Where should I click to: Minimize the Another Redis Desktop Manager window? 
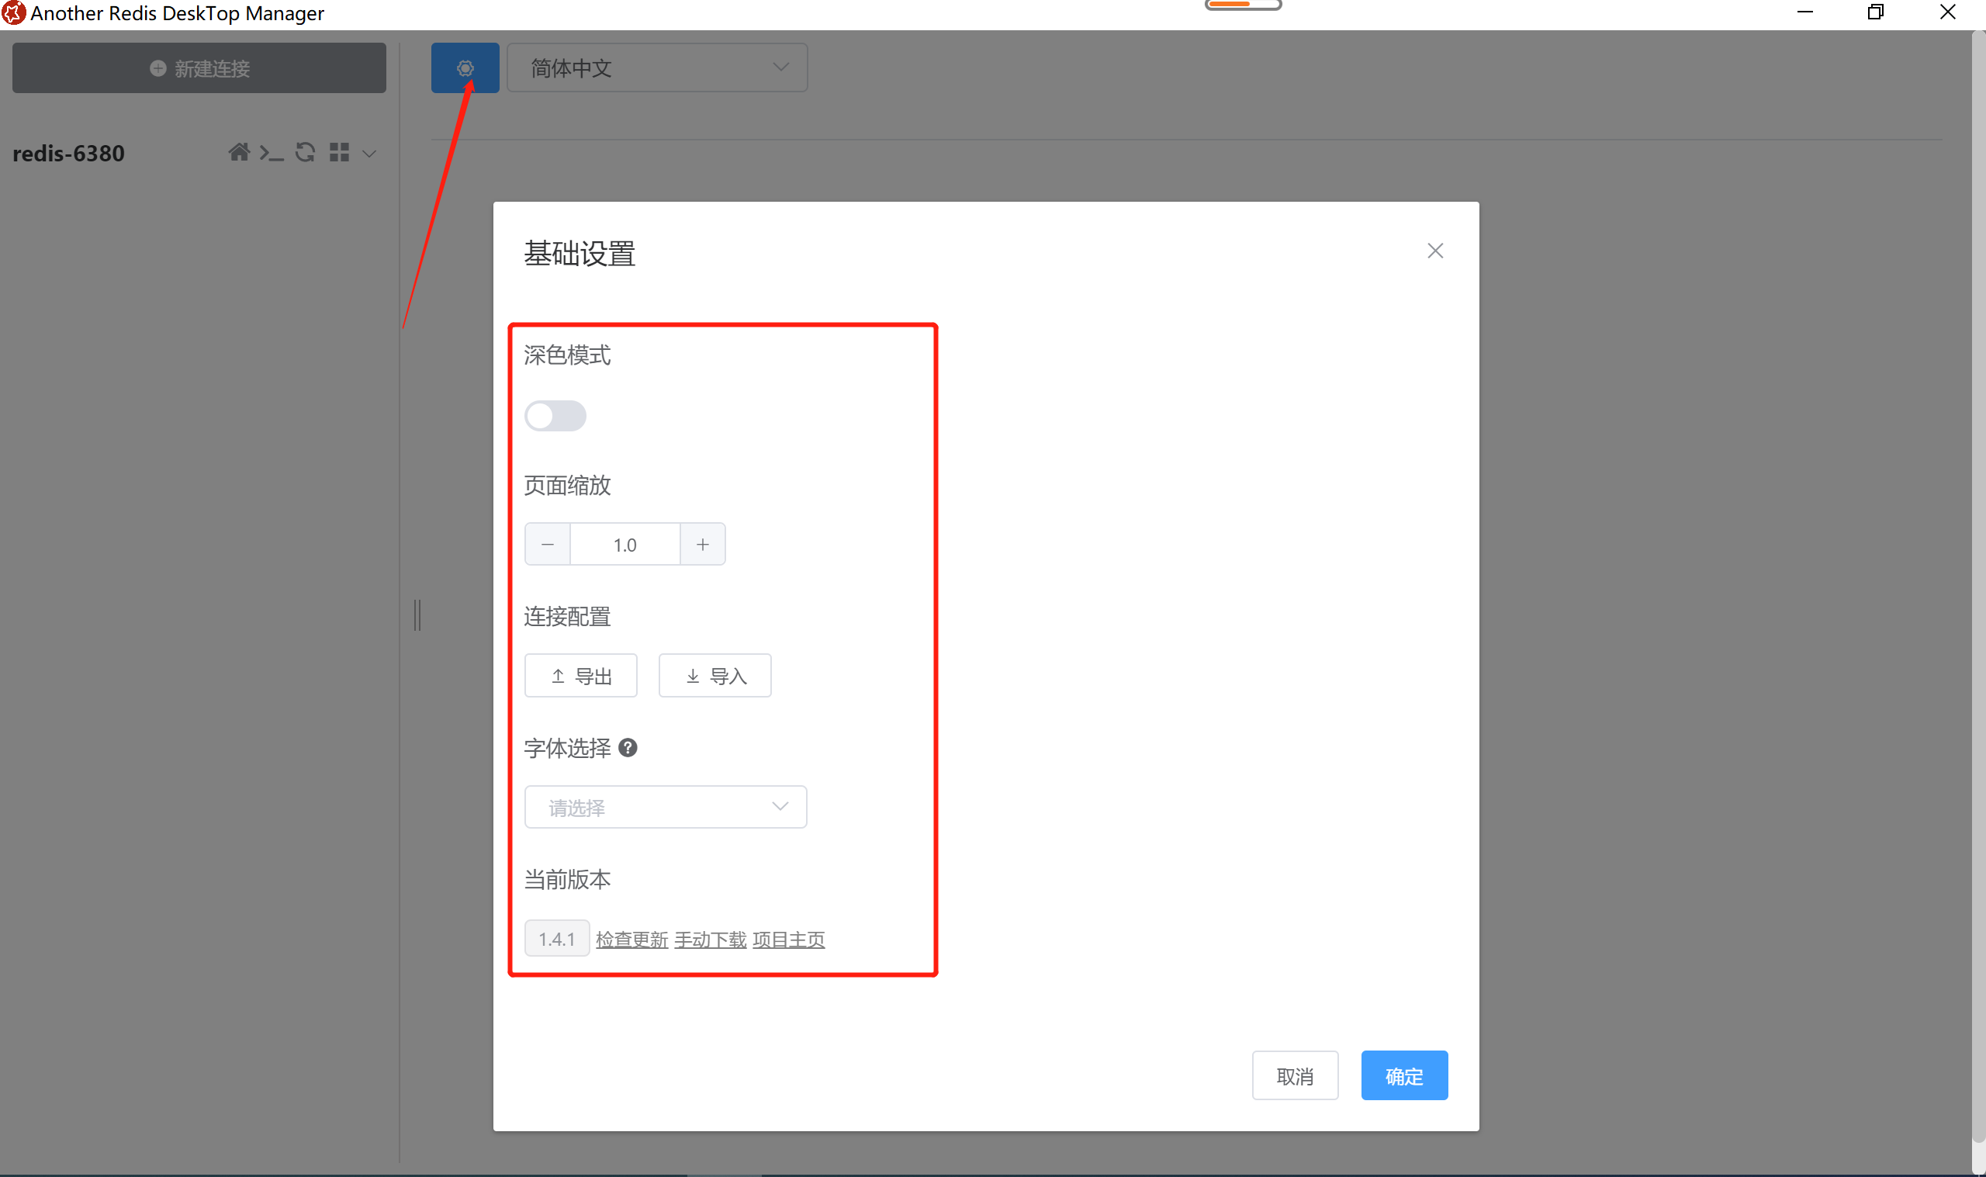1805,12
